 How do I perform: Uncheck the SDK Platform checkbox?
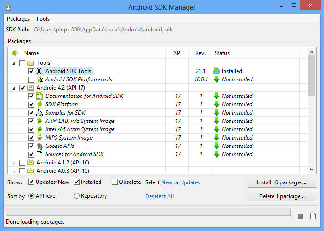coord(31,104)
